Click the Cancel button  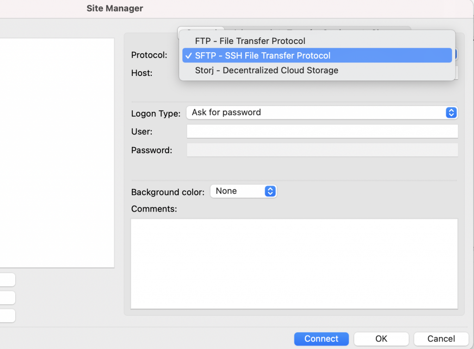[441, 339]
